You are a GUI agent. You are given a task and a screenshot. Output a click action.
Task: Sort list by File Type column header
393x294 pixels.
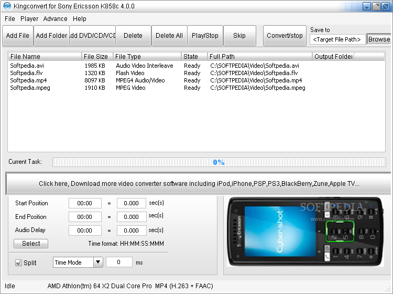(x=147, y=57)
